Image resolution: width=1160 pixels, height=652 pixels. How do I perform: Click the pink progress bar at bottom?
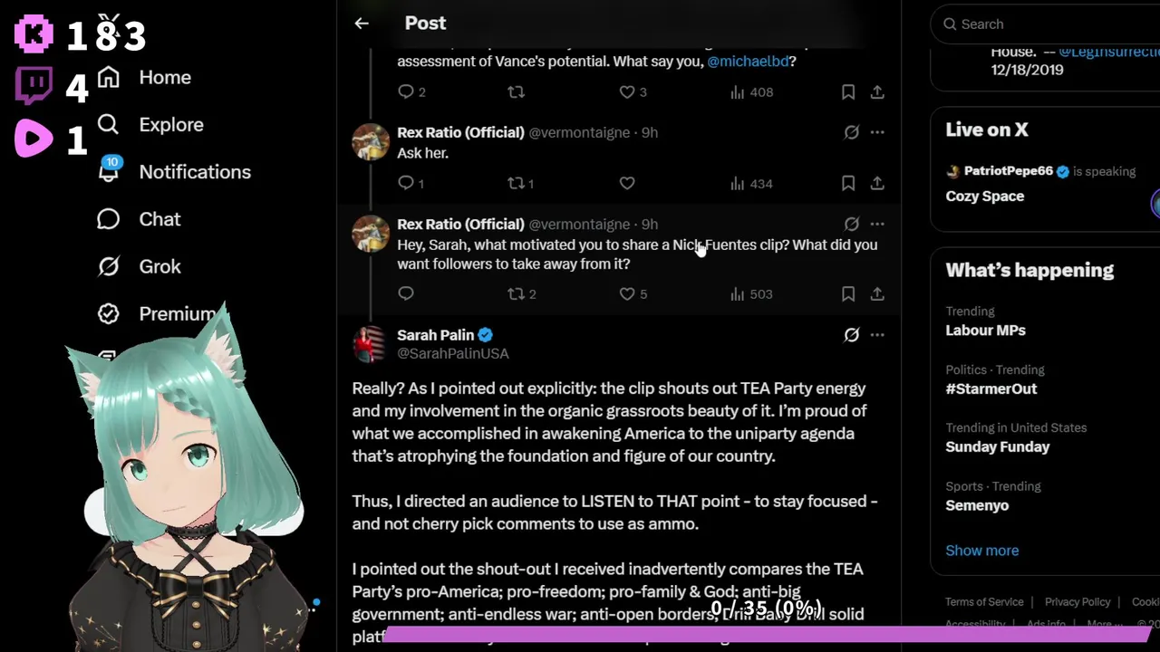click(x=767, y=636)
